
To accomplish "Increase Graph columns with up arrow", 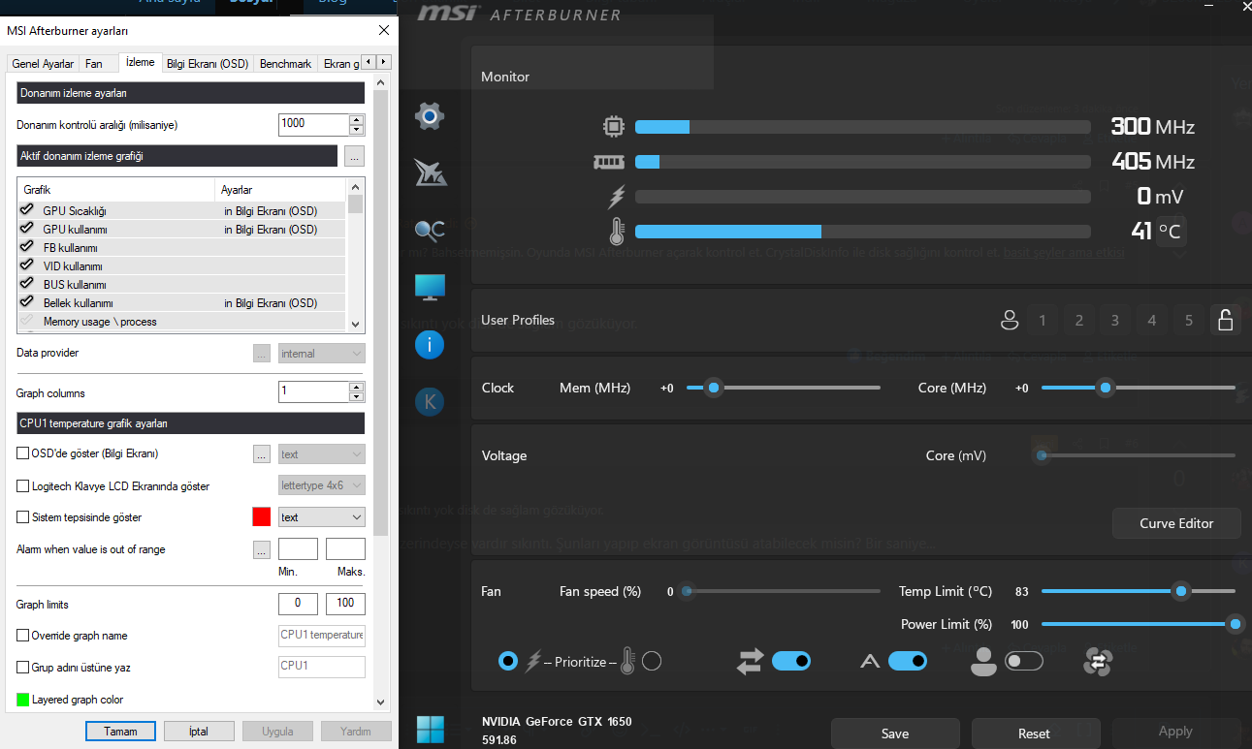I will (x=357, y=387).
